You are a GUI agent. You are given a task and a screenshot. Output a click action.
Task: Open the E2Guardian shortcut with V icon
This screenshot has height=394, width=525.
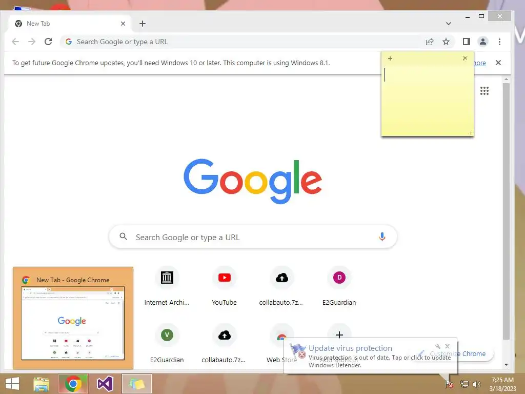tap(167, 344)
